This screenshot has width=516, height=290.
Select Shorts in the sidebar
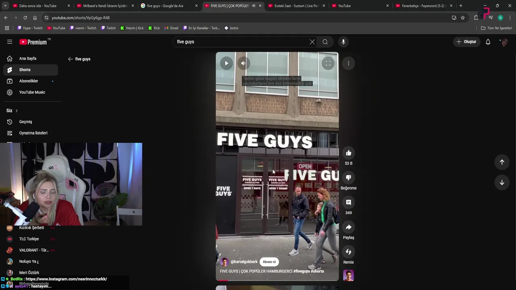tap(31, 70)
